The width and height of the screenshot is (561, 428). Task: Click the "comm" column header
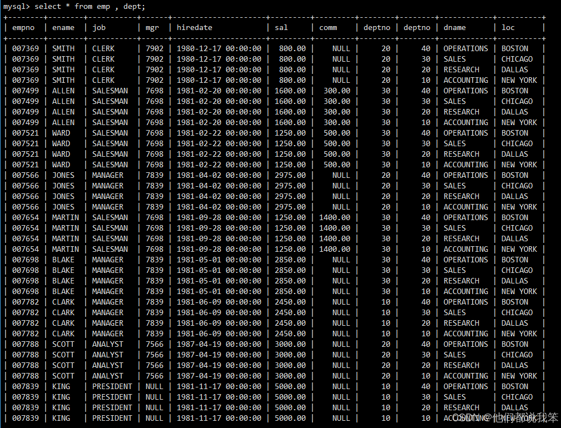[x=328, y=28]
